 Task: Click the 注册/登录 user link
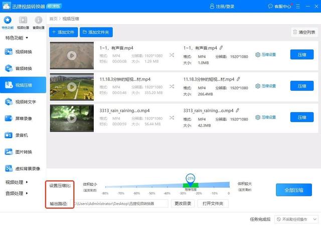(222, 7)
